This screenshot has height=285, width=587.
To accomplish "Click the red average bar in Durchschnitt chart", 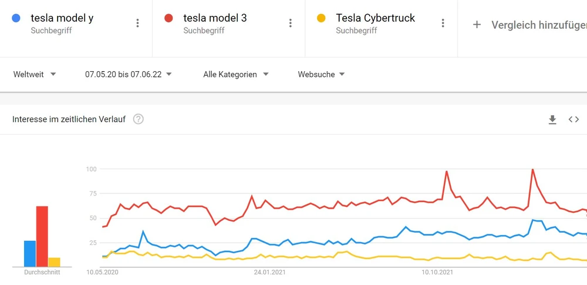I will click(42, 236).
